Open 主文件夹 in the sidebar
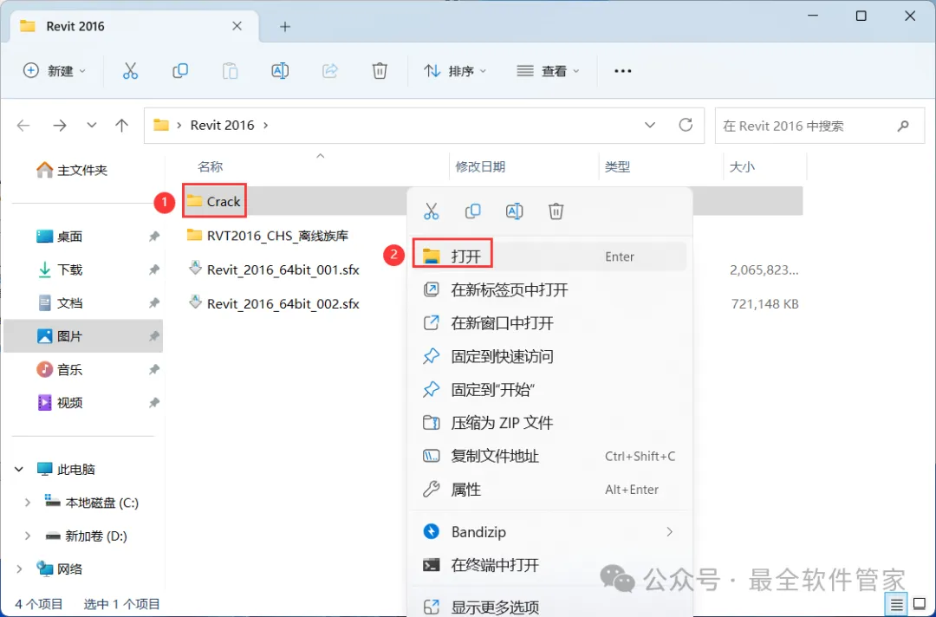Image resolution: width=936 pixels, height=617 pixels. click(72, 170)
